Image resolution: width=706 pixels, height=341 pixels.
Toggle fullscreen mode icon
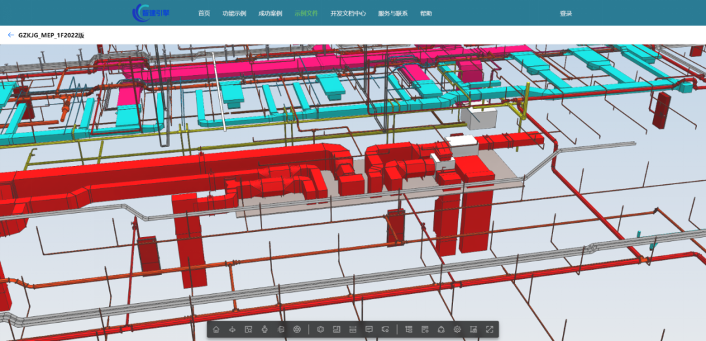click(490, 329)
